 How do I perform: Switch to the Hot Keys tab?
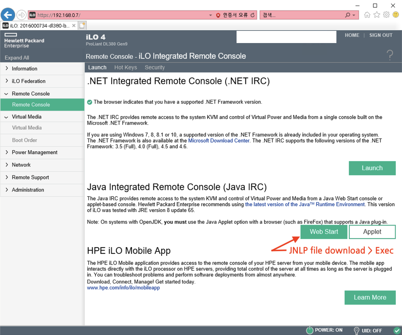point(126,67)
